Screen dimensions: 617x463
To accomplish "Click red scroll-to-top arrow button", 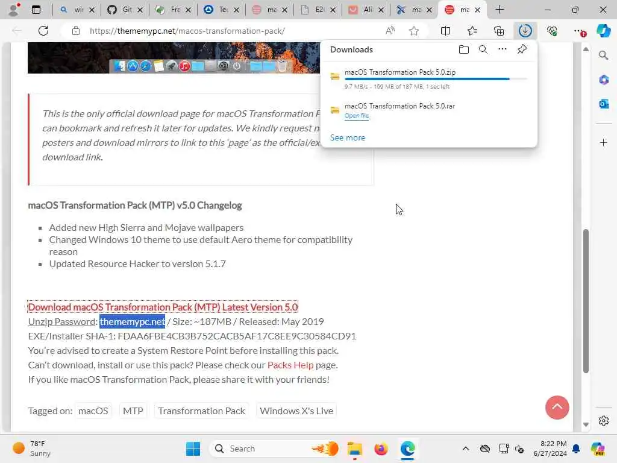I will tap(557, 408).
